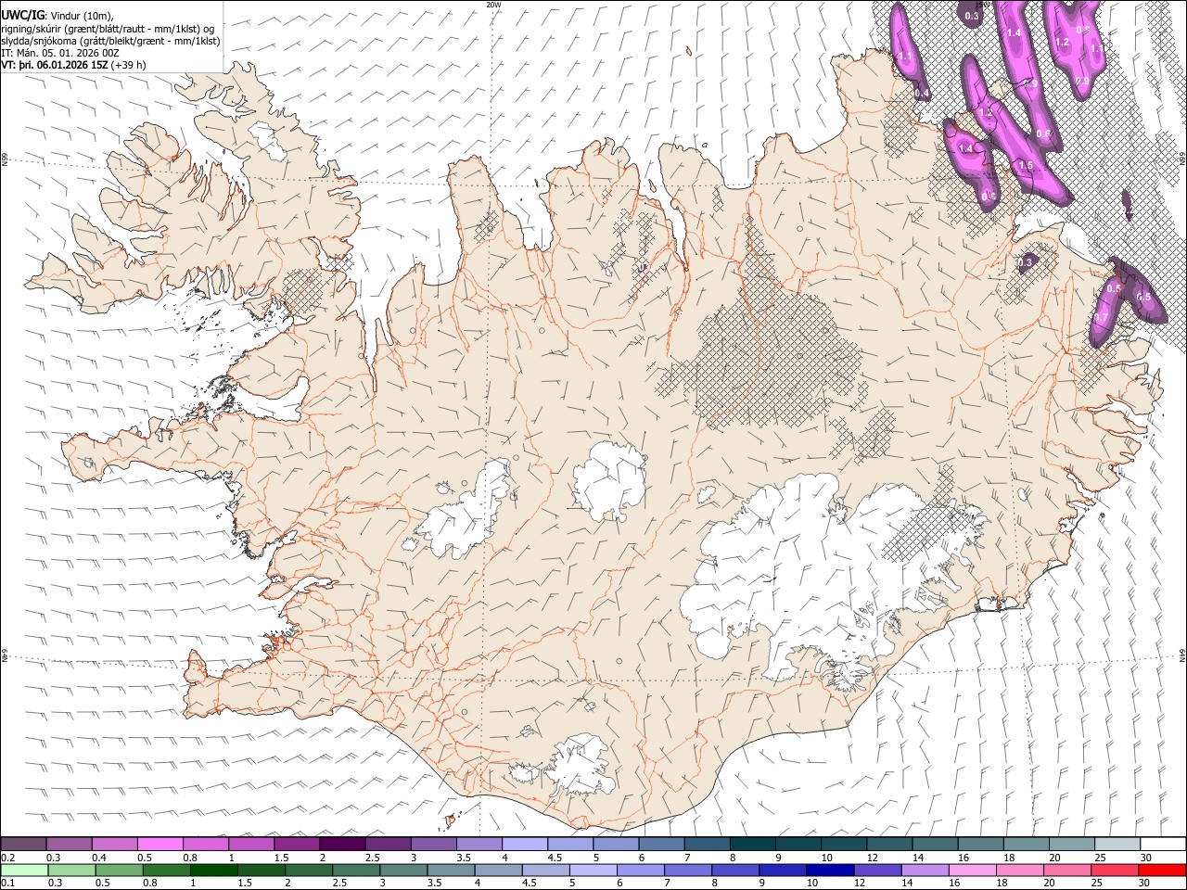Pick the magenta-purple 1.5 swatch in upper legend
Screen dimensions: 1187x890
[x=297, y=844]
